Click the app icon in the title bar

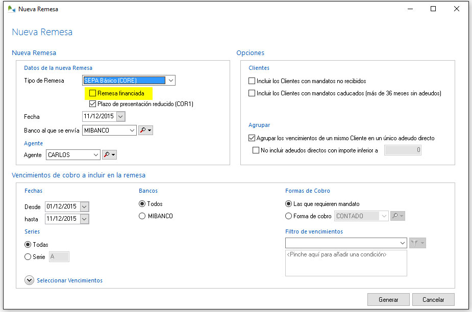tap(11, 9)
